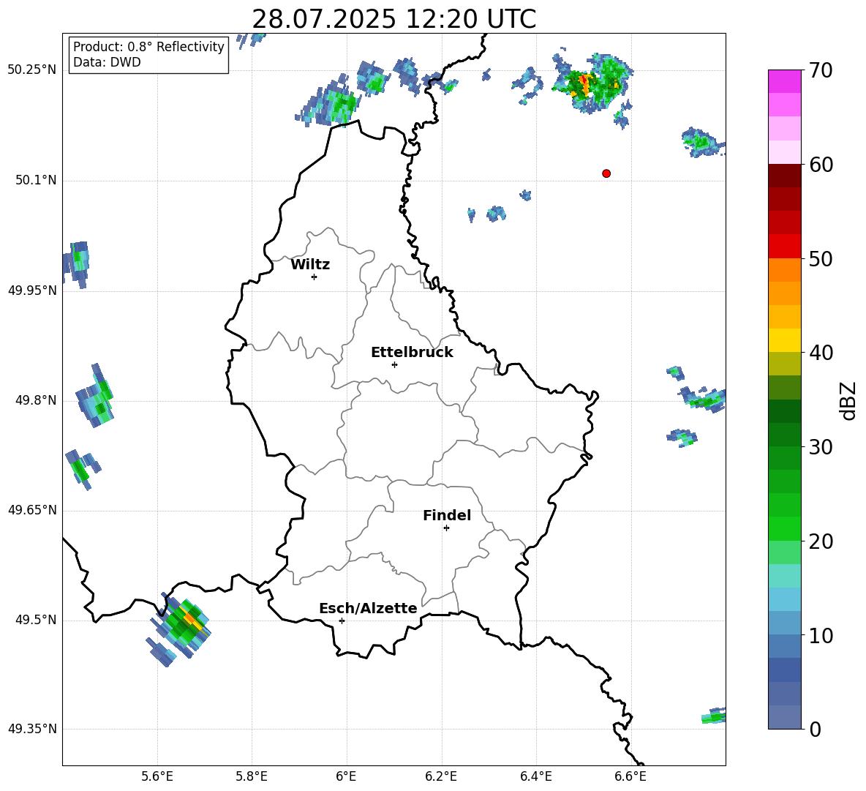
Task: Click the slate blue band at 0 dBZ
Action: pos(785,717)
